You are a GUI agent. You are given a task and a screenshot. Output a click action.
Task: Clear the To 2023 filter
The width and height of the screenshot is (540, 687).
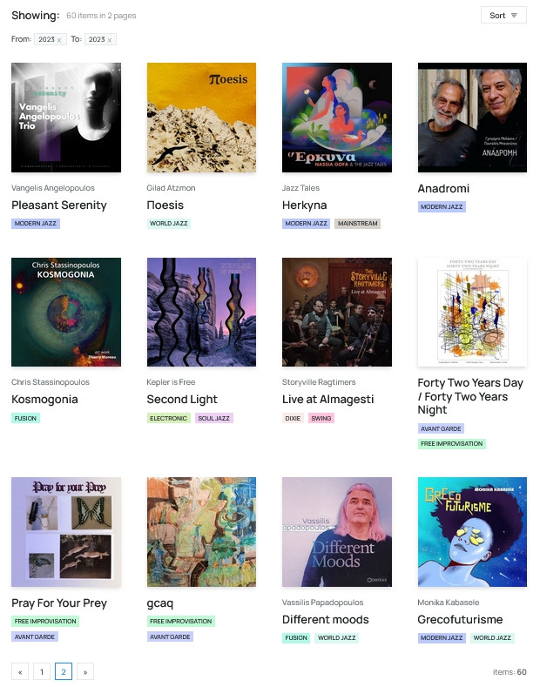110,40
